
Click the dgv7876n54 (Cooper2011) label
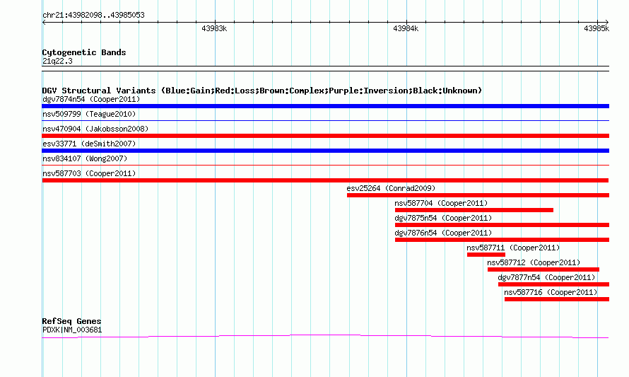pos(443,233)
